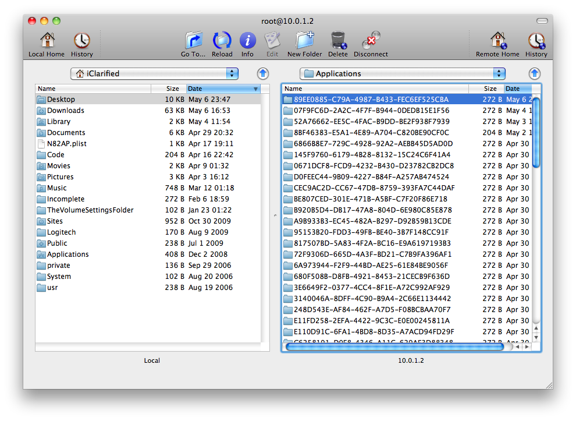Click the Go To... folder icon
Screen dimensions: 576x421
(x=193, y=41)
